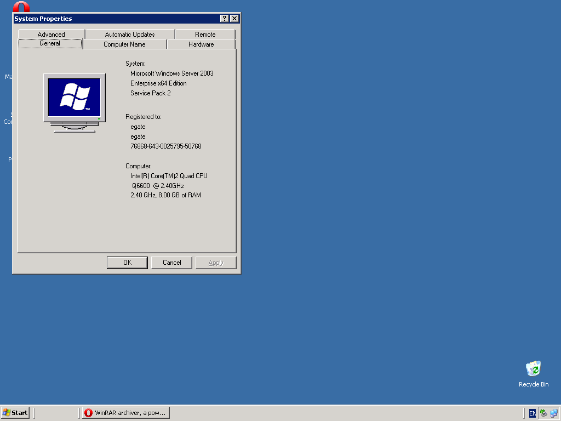Switch to the Advanced tab
Image resolution: width=561 pixels, height=421 pixels.
coord(51,35)
